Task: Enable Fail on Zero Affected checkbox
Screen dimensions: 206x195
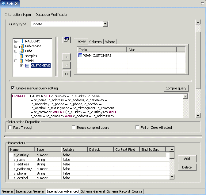Action: coord(137,127)
